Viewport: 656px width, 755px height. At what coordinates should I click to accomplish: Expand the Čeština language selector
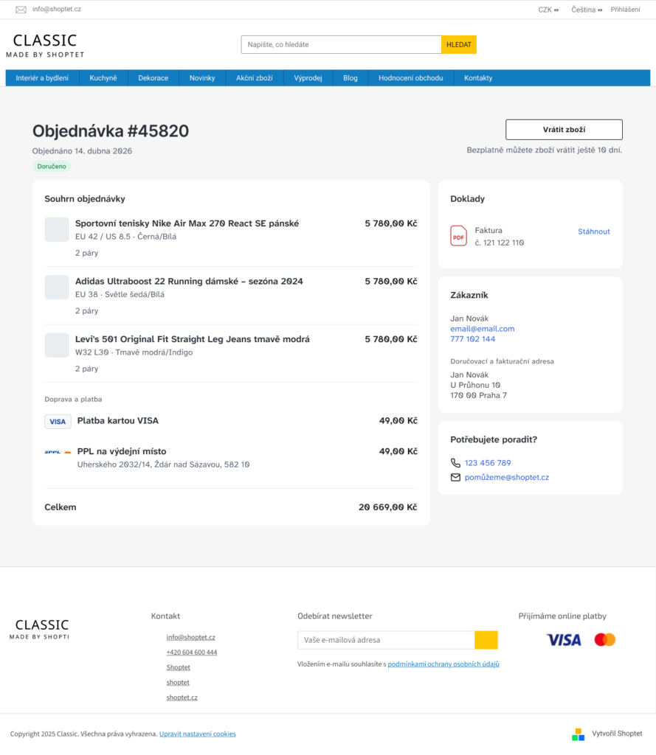point(586,10)
